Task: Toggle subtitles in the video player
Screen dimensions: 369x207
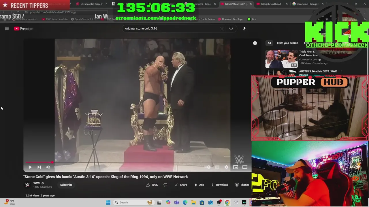Action: pos(217,167)
